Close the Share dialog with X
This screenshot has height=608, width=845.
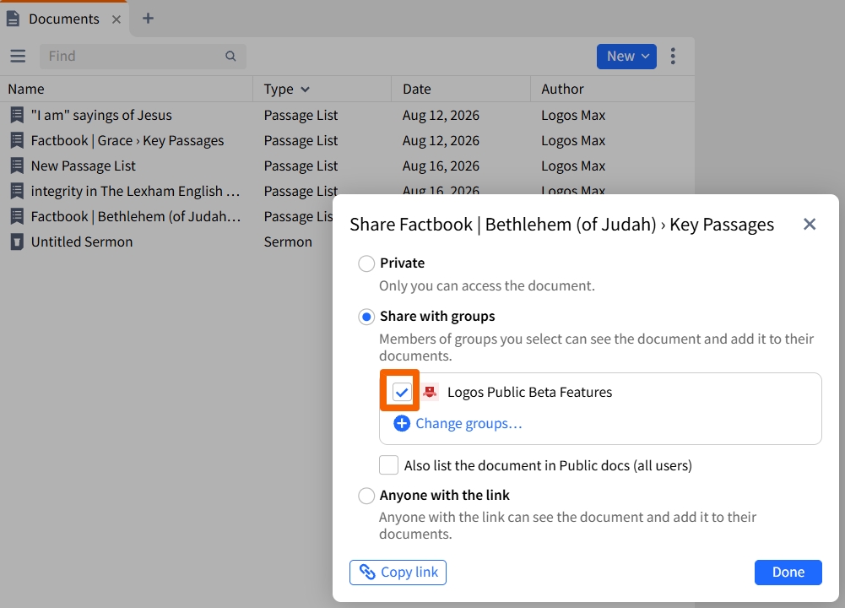pyautogui.click(x=809, y=225)
